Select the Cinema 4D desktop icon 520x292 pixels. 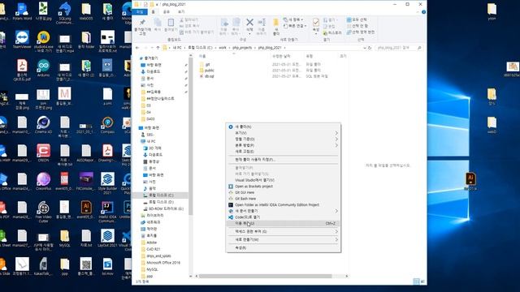[x=43, y=125]
